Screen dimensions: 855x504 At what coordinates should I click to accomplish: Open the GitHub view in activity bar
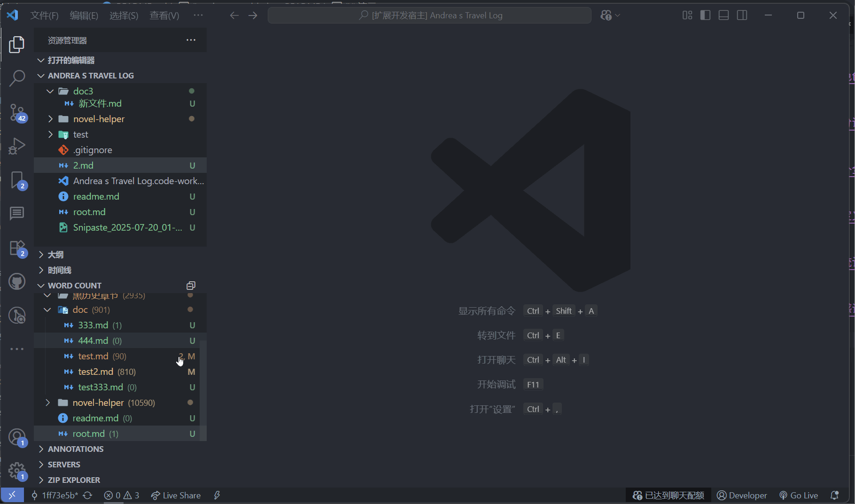[17, 281]
